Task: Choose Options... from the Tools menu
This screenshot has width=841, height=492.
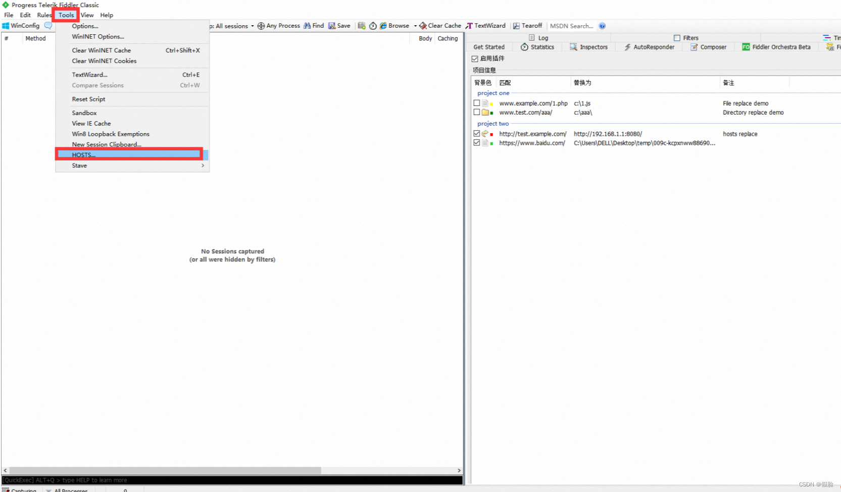Action: click(132, 26)
